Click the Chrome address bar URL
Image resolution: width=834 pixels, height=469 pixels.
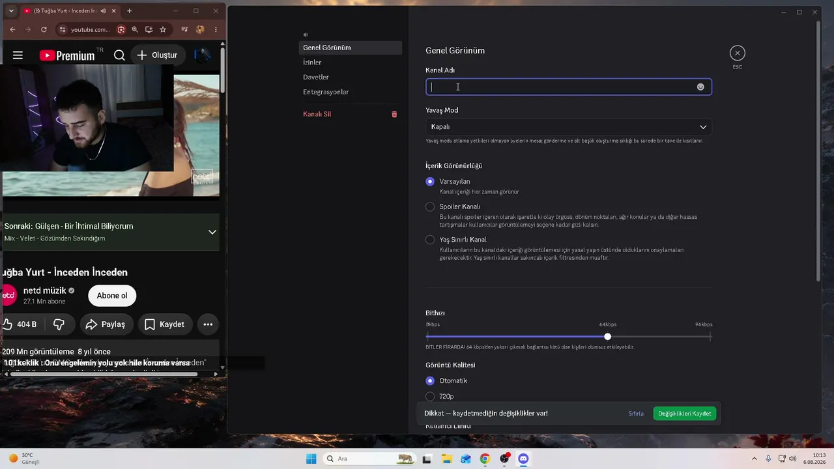91,29
